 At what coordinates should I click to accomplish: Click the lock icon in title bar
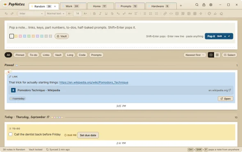click(x=204, y=5)
